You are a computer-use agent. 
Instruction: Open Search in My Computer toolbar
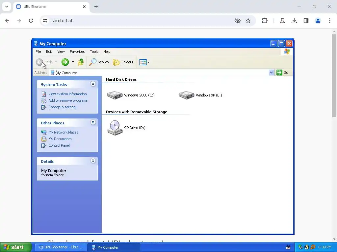point(99,62)
